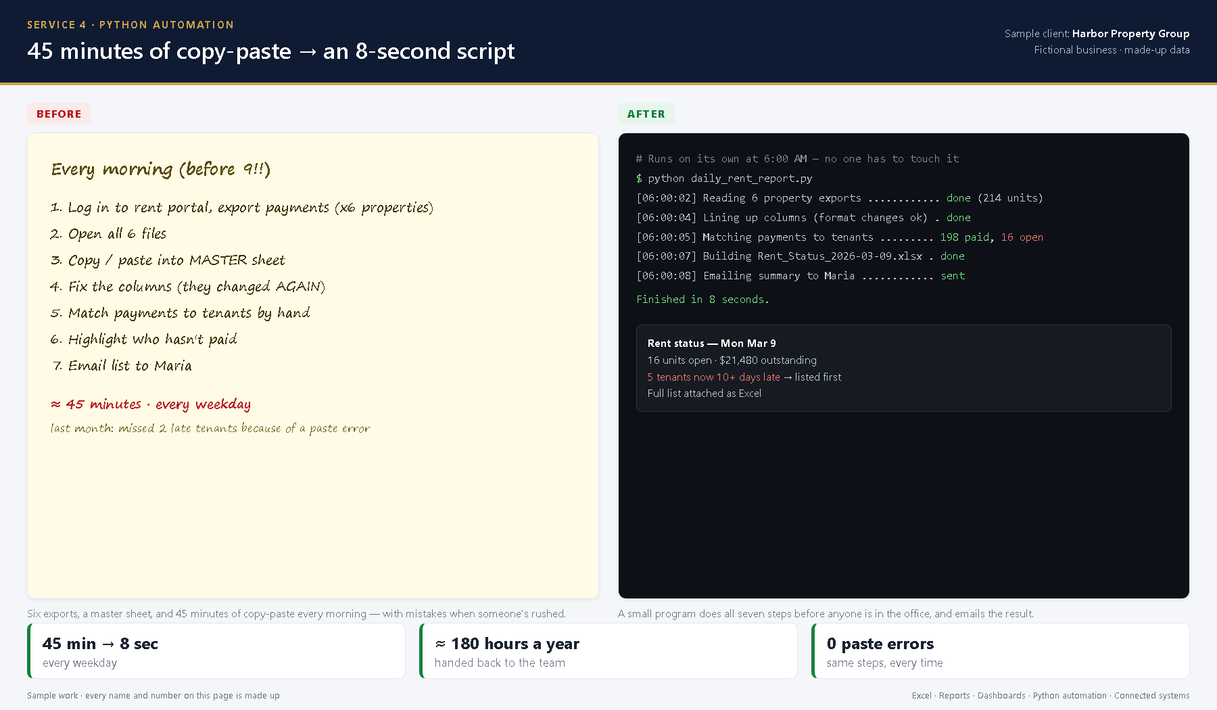Click the 'A small program does all seven steps' caption
This screenshot has width=1217, height=710.
point(826,614)
